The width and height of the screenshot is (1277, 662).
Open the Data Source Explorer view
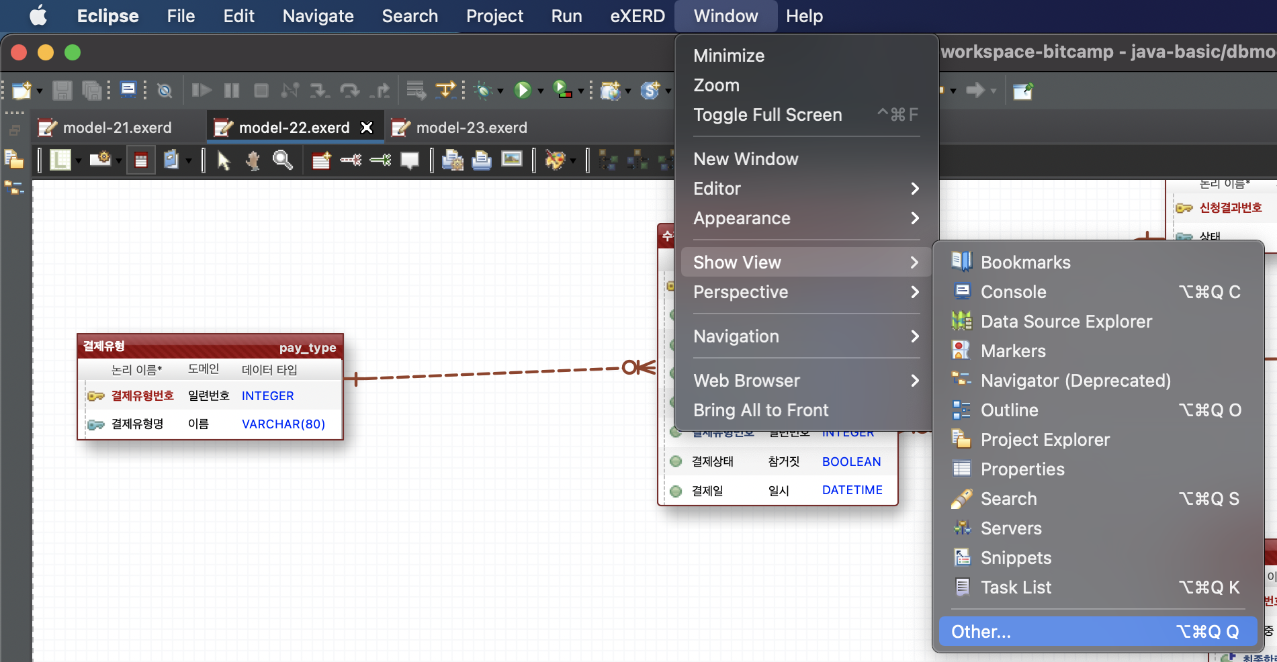1098,322
